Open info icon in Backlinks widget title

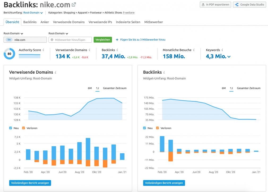tap(164, 73)
